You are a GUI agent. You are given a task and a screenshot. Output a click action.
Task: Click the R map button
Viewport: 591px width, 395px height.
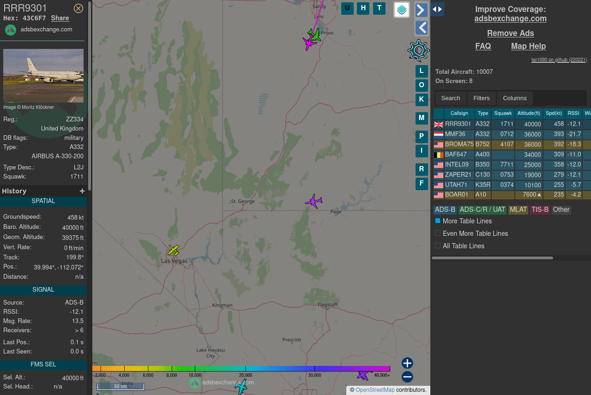pyautogui.click(x=422, y=169)
